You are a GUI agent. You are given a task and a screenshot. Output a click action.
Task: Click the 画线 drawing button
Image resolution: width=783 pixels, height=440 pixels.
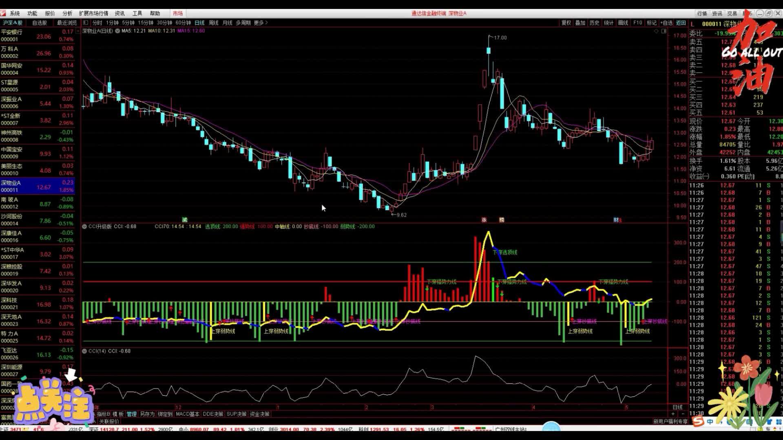click(623, 23)
